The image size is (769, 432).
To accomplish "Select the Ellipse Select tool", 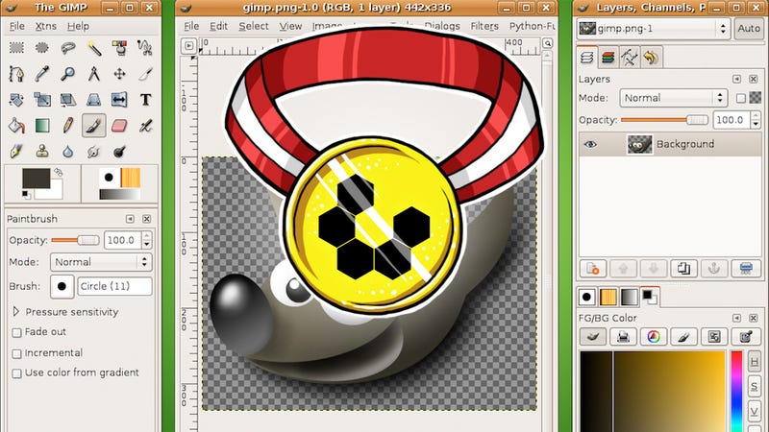I will click(x=42, y=47).
